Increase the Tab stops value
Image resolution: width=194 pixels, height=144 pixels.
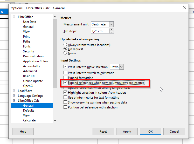tap(111, 30)
